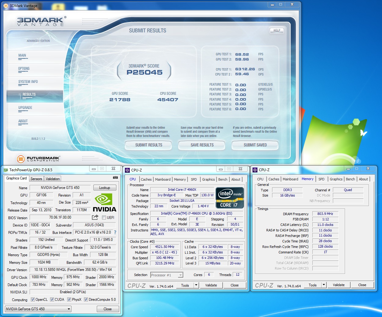Click the NVIDIA logo in GPU-Z

104,203
